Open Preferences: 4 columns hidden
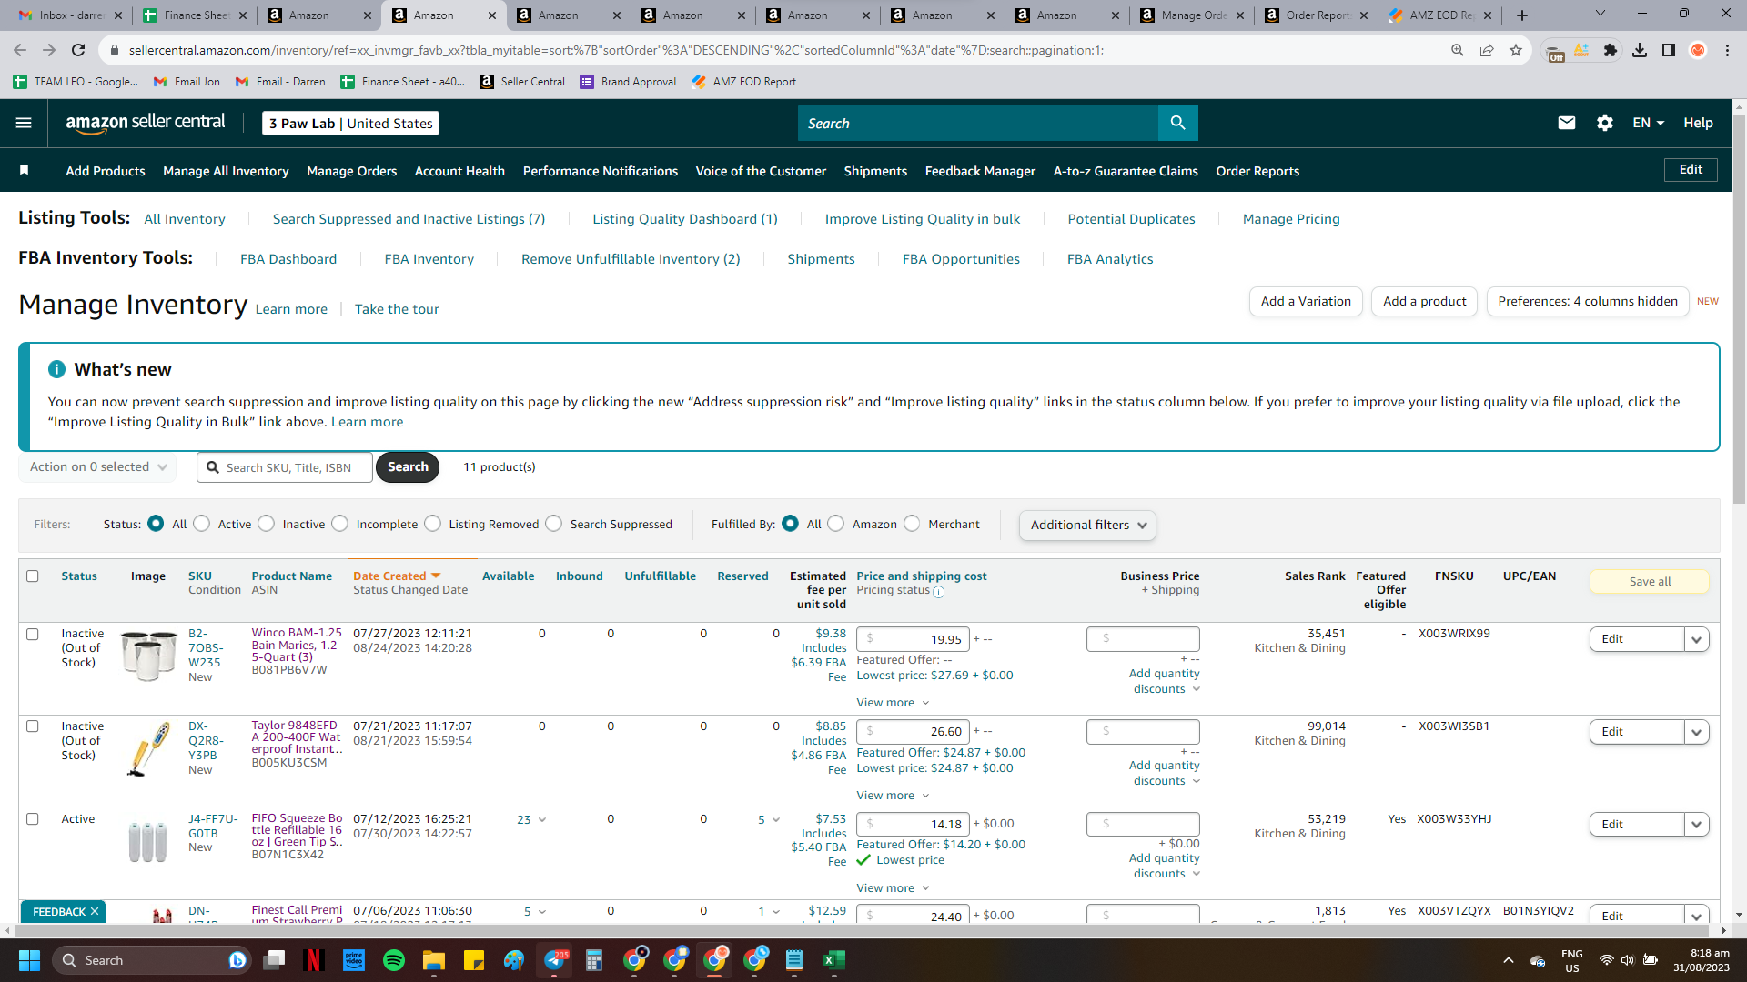Viewport: 1747px width, 982px height. (x=1588, y=301)
